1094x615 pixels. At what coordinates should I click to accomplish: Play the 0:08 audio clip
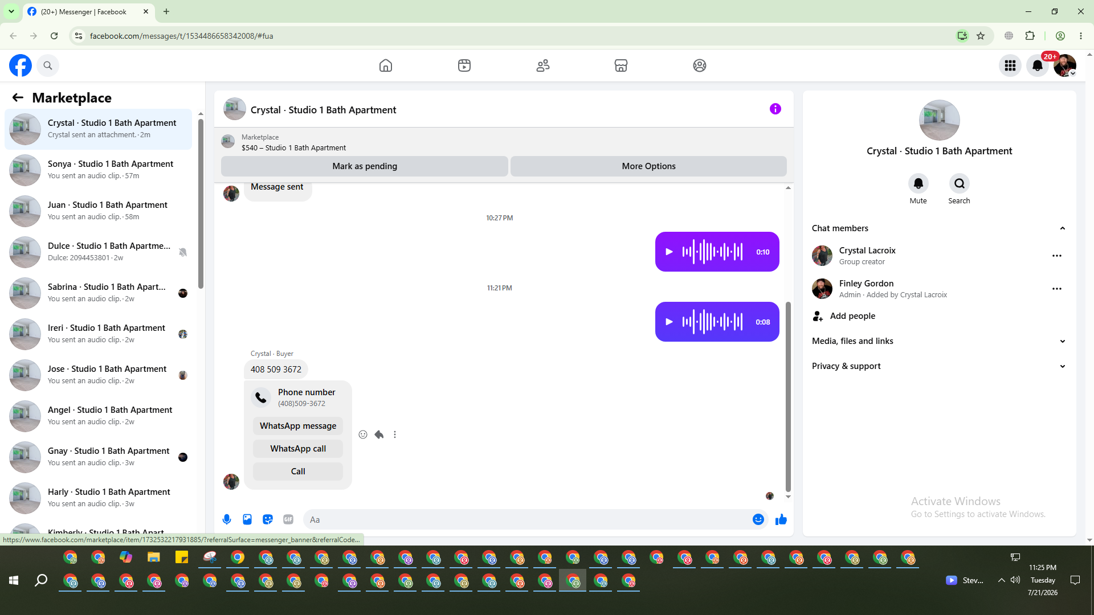[x=670, y=322]
